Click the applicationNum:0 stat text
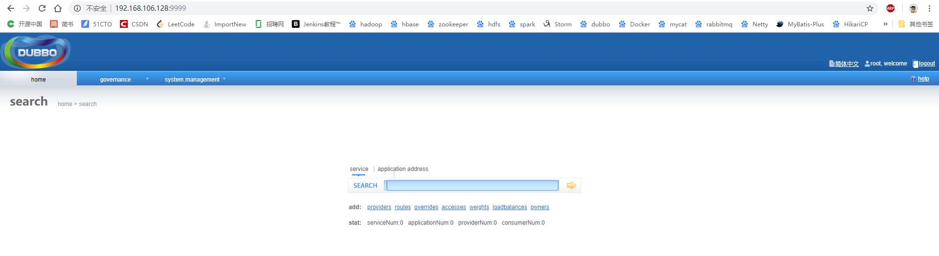The height and width of the screenshot is (256, 939). tap(430, 223)
